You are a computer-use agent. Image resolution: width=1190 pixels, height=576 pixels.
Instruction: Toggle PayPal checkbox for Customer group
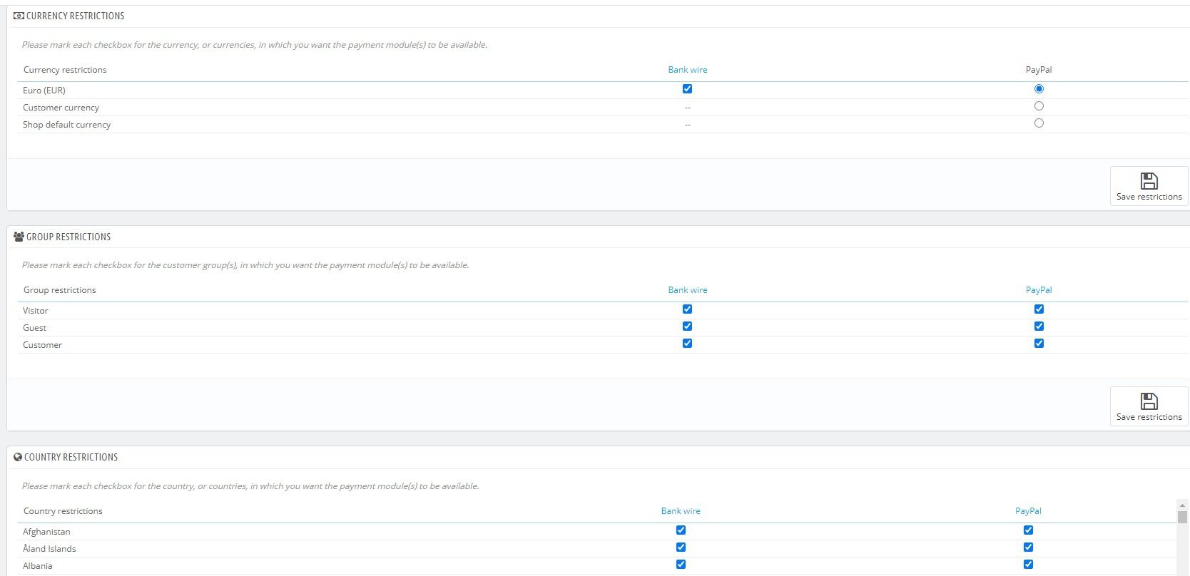(x=1039, y=344)
